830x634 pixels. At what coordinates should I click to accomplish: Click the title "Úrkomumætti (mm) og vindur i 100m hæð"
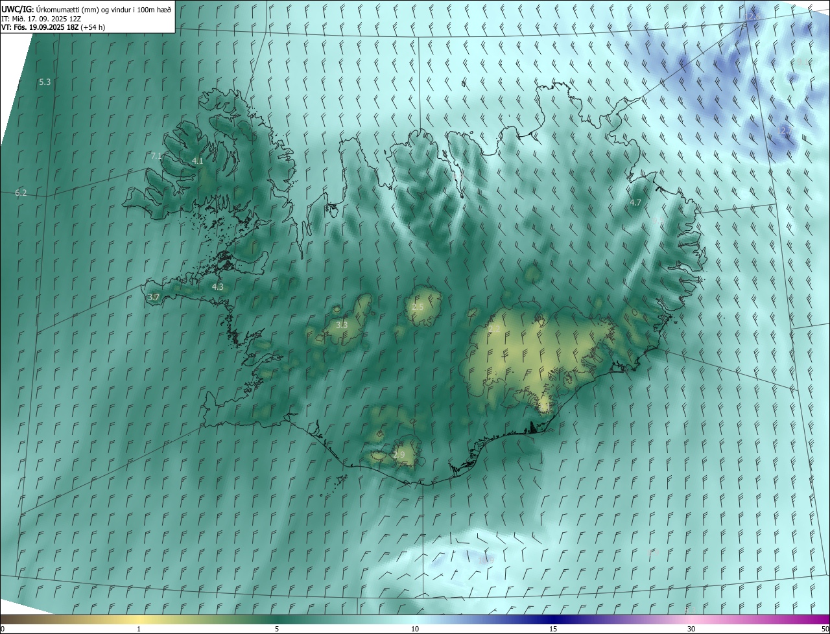click(102, 9)
